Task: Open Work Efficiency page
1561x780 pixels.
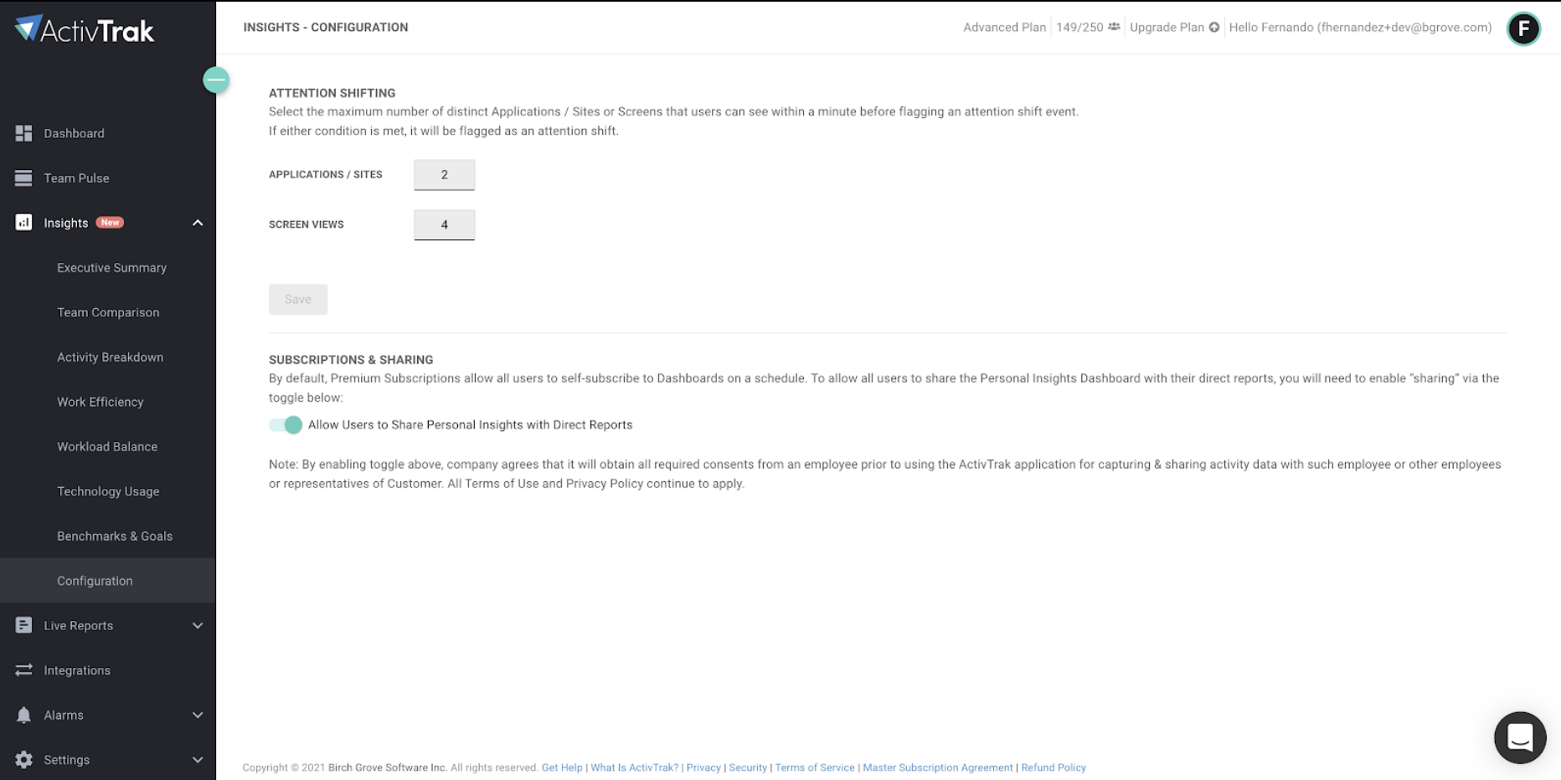Action: (100, 402)
